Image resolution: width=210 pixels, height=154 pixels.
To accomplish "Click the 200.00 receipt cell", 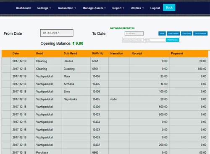I will [x=150, y=145].
